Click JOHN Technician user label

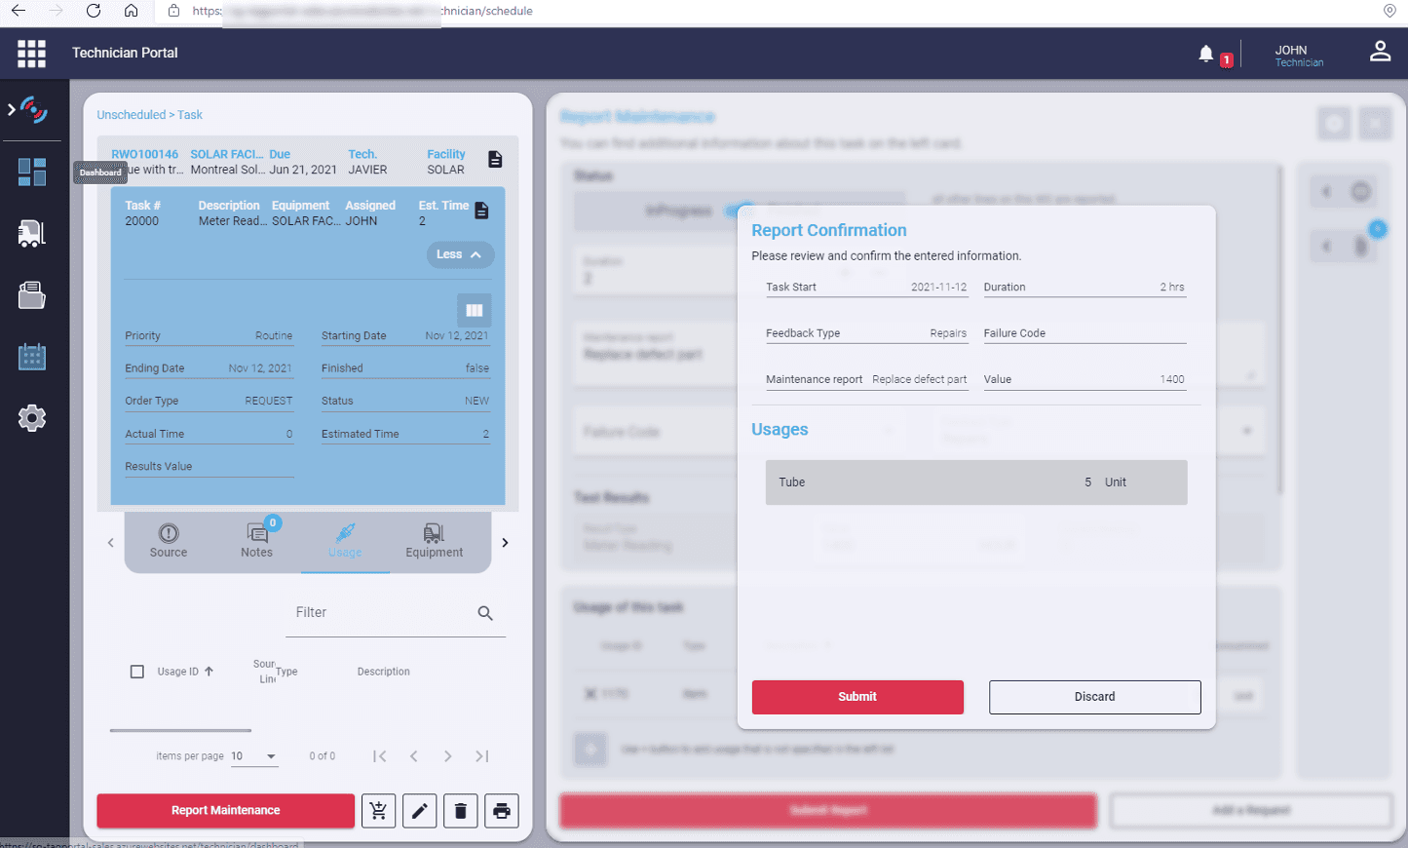coord(1299,56)
